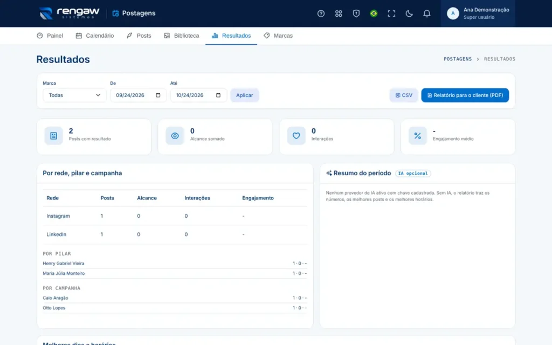The height and width of the screenshot is (345, 552).
Task: Click the Rede column header
Action: tap(52, 198)
